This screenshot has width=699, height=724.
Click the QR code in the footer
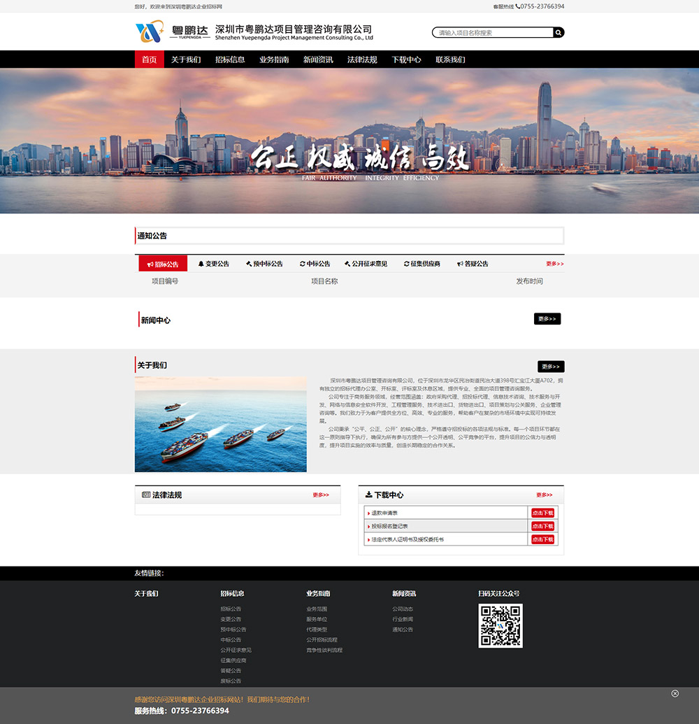pos(500,625)
